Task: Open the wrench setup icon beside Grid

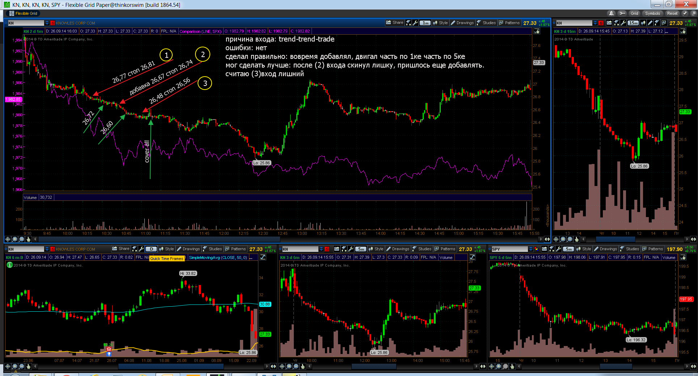Action: click(622, 13)
